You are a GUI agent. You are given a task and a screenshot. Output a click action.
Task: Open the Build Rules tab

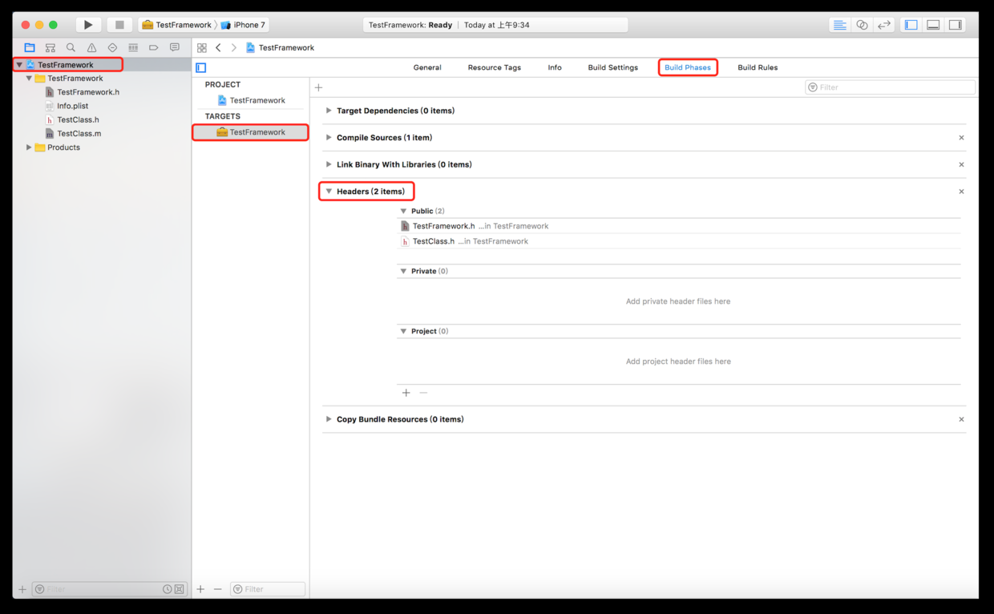757,67
